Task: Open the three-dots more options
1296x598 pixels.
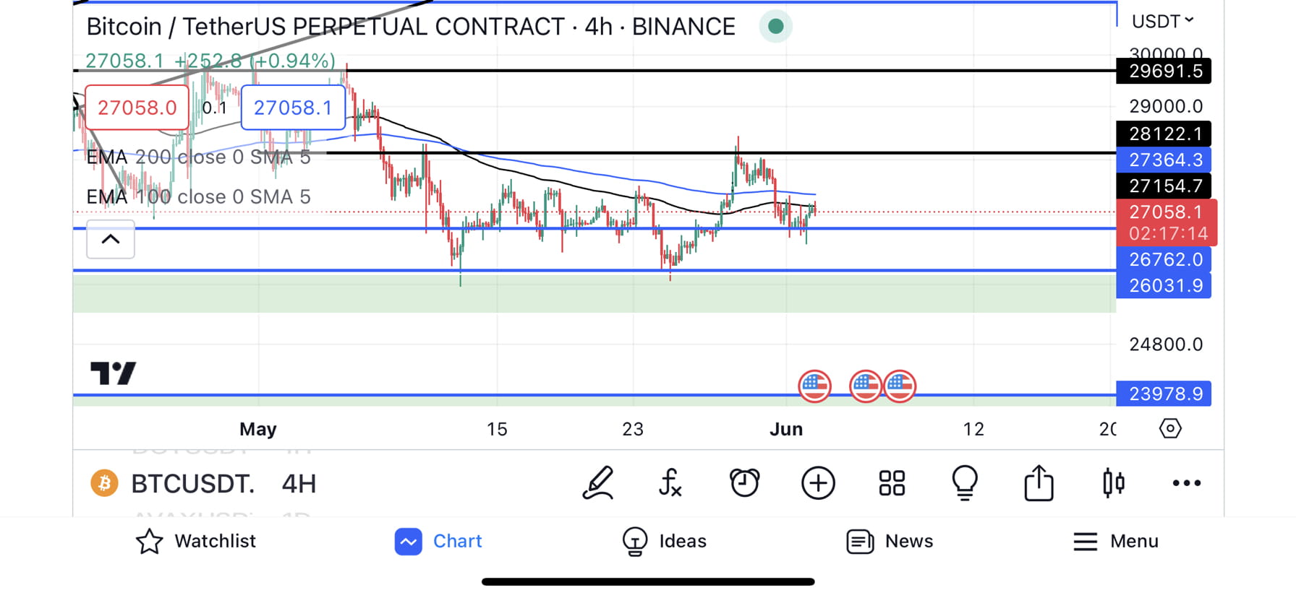Action: click(1186, 483)
